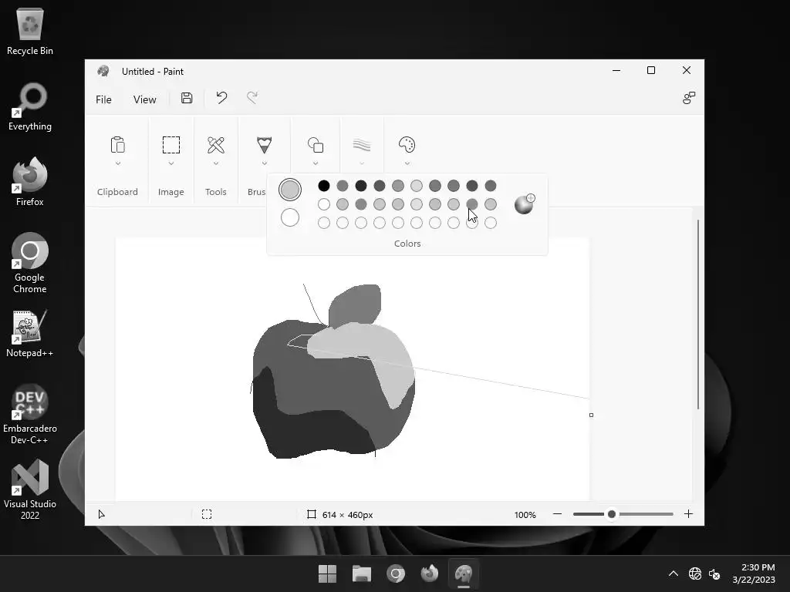Viewport: 790px width, 592px height.
Task: Open File Explorer from the taskbar
Action: [x=362, y=573]
